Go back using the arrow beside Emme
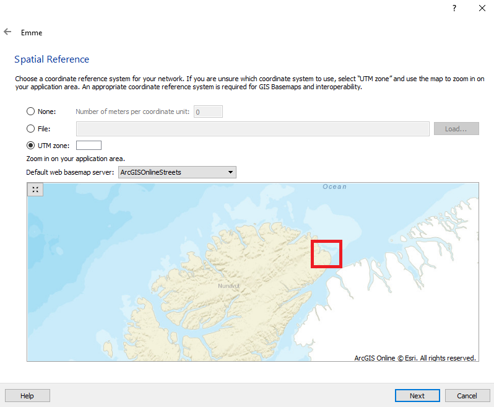494x407 pixels. pyautogui.click(x=7, y=32)
